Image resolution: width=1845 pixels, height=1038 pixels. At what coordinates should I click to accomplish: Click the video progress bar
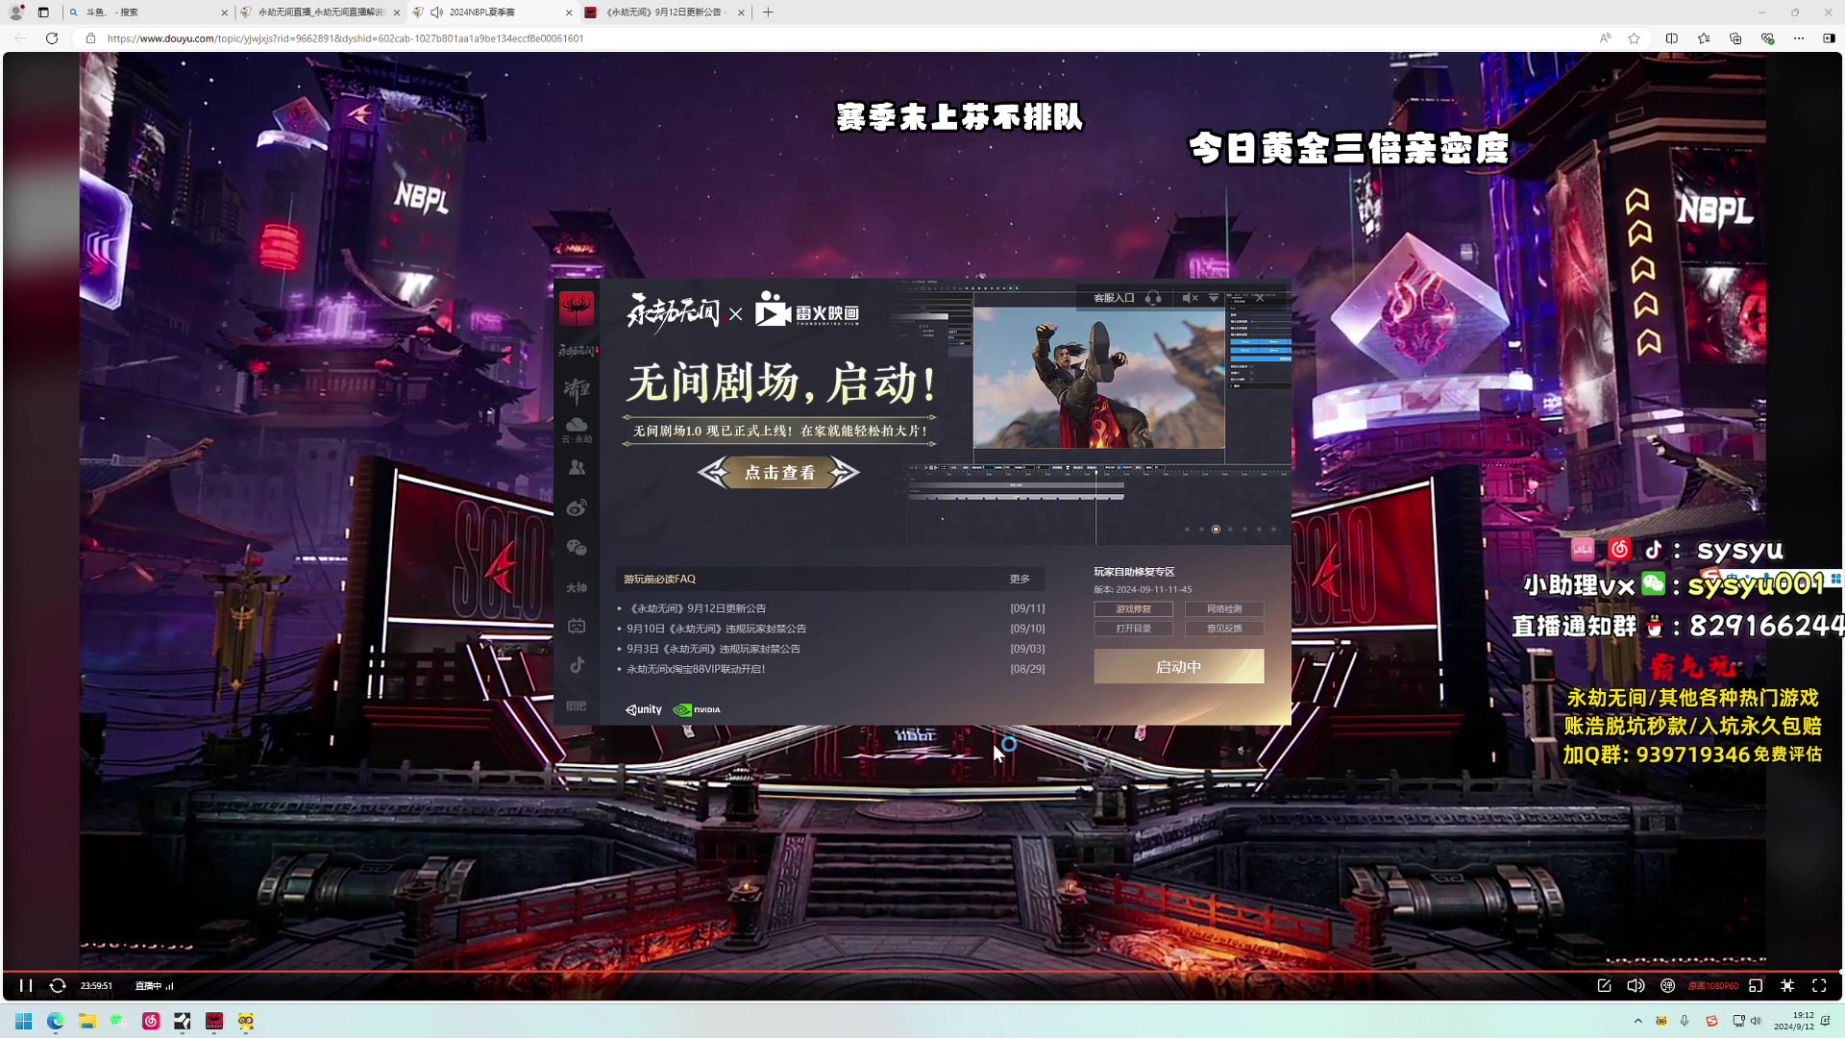[x=922, y=972]
